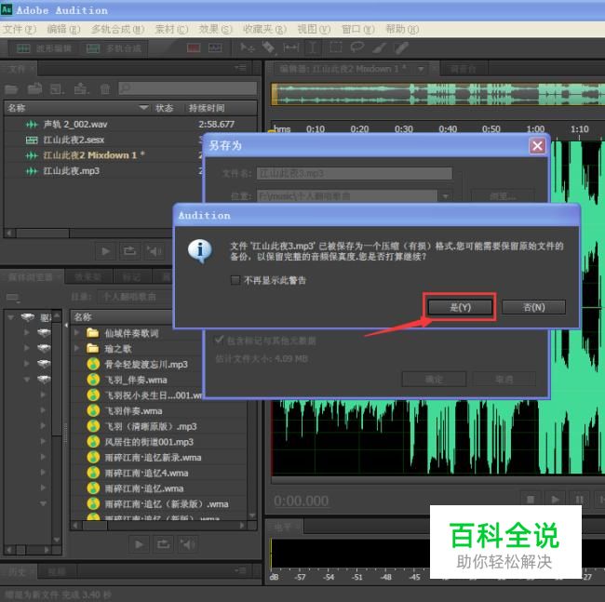Click 名称 column sort arrow in Files panel

[x=143, y=107]
